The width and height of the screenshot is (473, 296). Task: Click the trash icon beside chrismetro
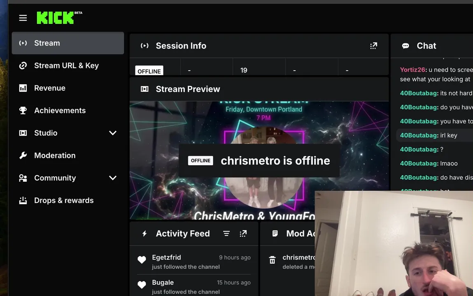[272, 259]
